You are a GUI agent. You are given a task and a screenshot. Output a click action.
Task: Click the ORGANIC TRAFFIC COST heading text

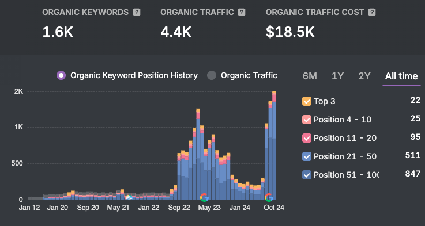coord(315,12)
